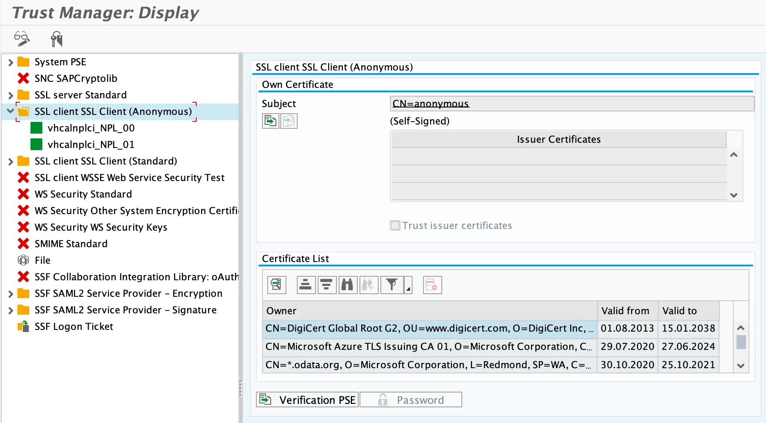
Task: Collapse SSL client SSL Client (Anonymous) node
Action: (10, 111)
